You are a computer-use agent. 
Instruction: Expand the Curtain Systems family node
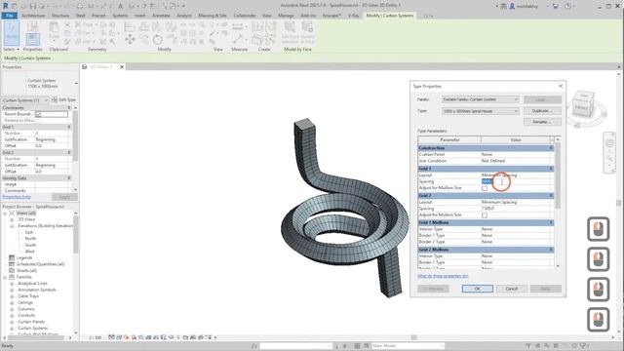click(x=12, y=329)
